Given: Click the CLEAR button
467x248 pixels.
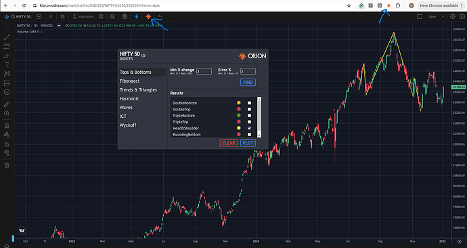Looking at the screenshot, I should (229, 143).
